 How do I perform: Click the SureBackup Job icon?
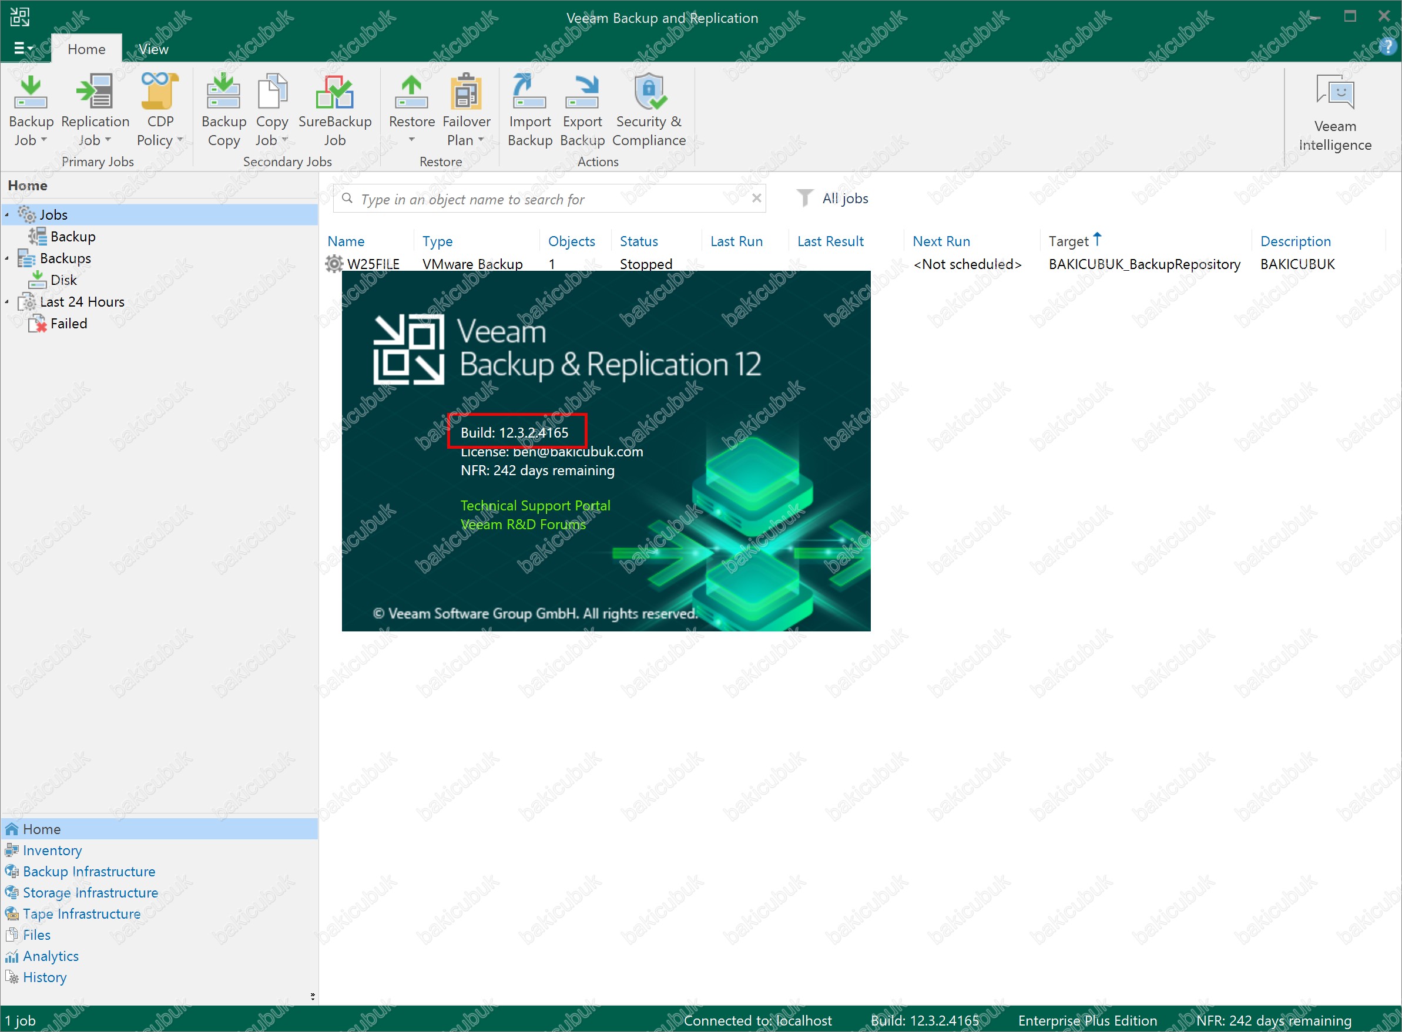point(334,92)
